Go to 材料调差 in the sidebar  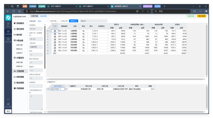click(x=19, y=77)
